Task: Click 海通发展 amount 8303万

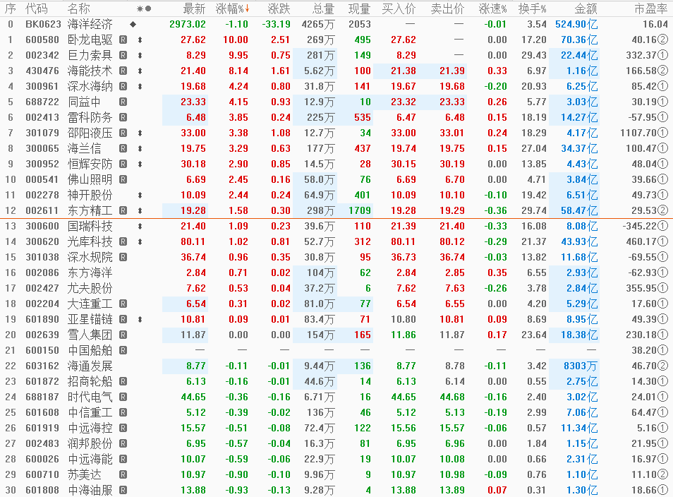Action: click(x=581, y=366)
